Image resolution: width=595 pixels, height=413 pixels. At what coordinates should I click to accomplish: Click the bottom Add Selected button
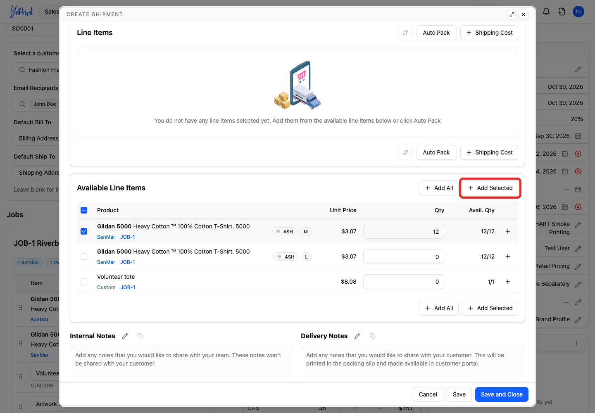pos(490,308)
